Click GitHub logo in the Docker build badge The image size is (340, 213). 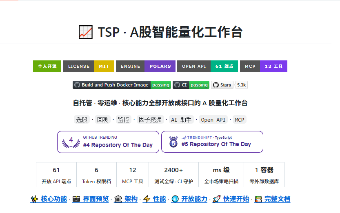77,85
